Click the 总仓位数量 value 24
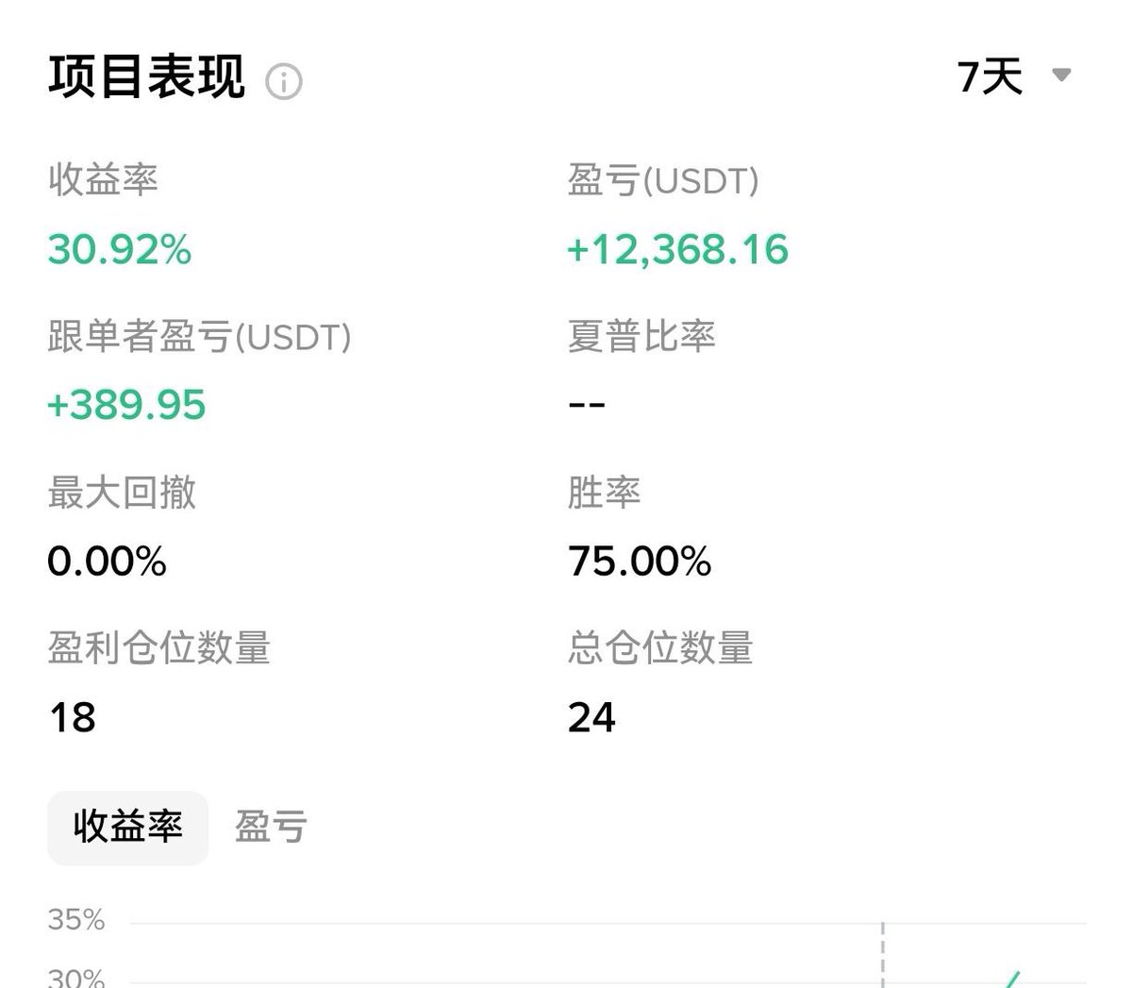The image size is (1132, 988). [591, 717]
